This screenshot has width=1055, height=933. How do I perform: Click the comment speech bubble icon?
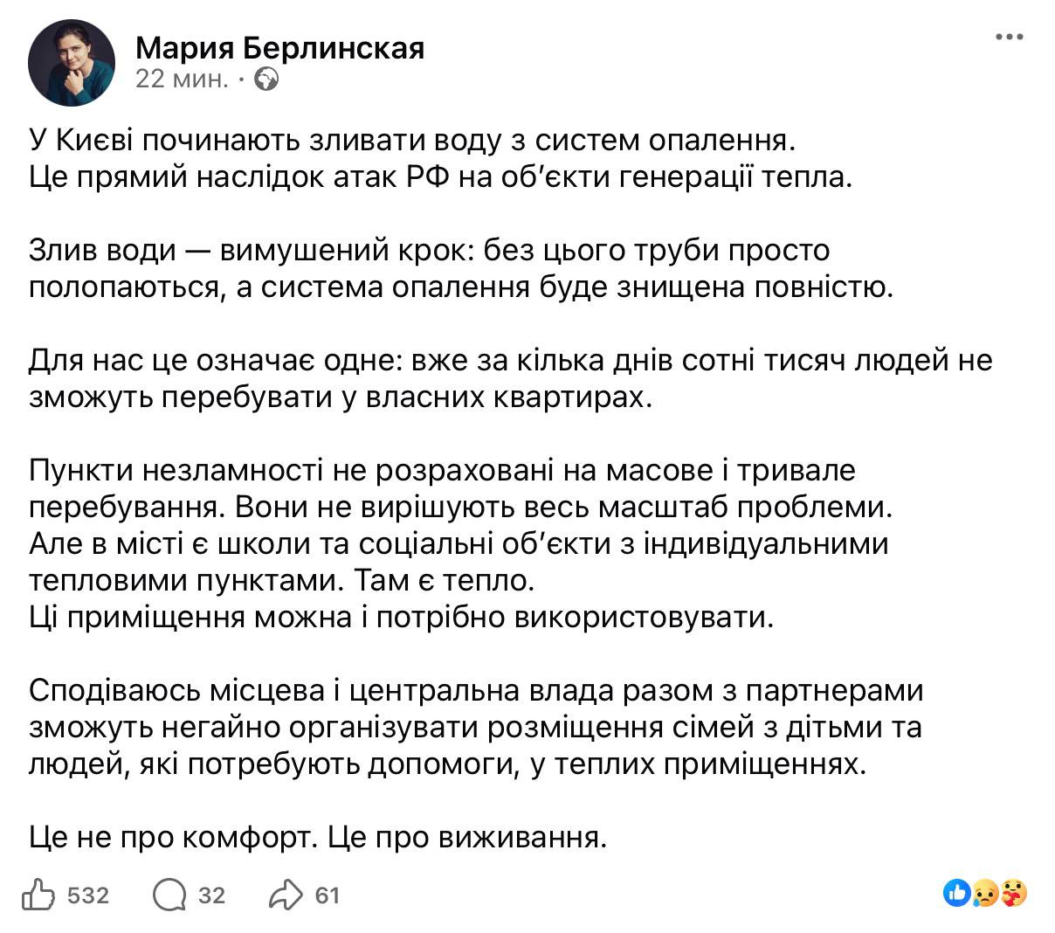pos(169,895)
